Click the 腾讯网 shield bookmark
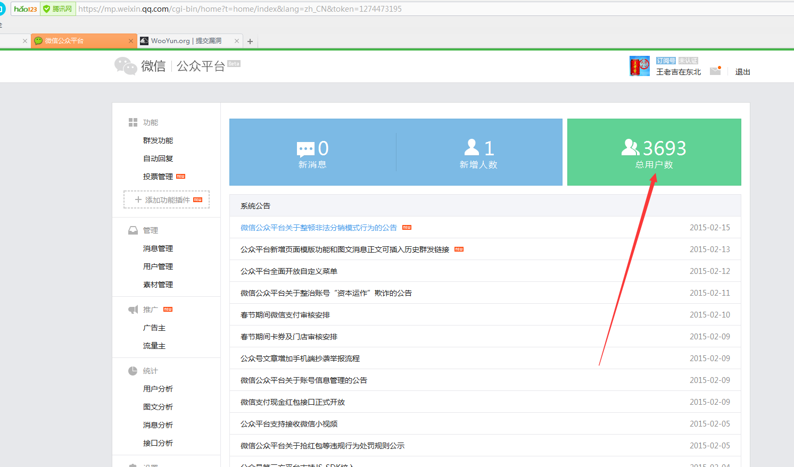Image resolution: width=794 pixels, height=467 pixels. pyautogui.click(x=57, y=9)
